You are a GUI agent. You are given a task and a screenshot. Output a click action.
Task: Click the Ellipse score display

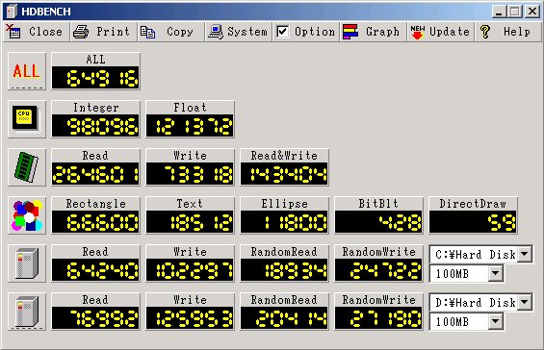(284, 222)
